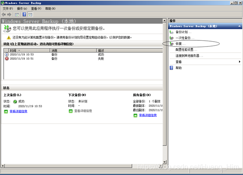The height and width of the screenshot is (175, 243).
Task: Launch 恢复... recovery wizard
Action: [x=180, y=44]
